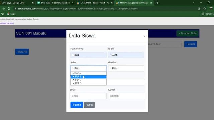This screenshot has height=120, width=214.
Task: Click the Nama Siswa field containing Reza
Action: [88, 55]
